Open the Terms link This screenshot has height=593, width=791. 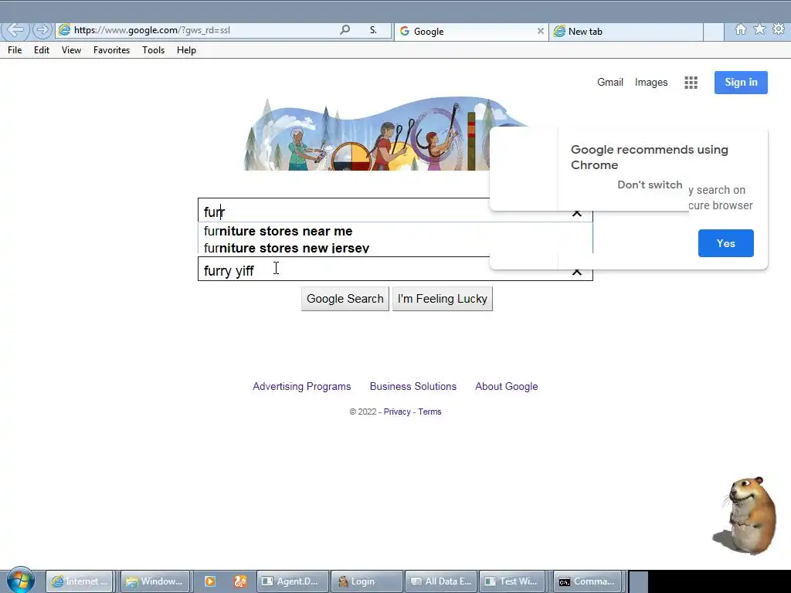point(429,412)
